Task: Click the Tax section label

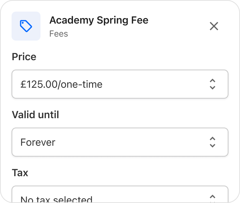Action: click(20, 173)
